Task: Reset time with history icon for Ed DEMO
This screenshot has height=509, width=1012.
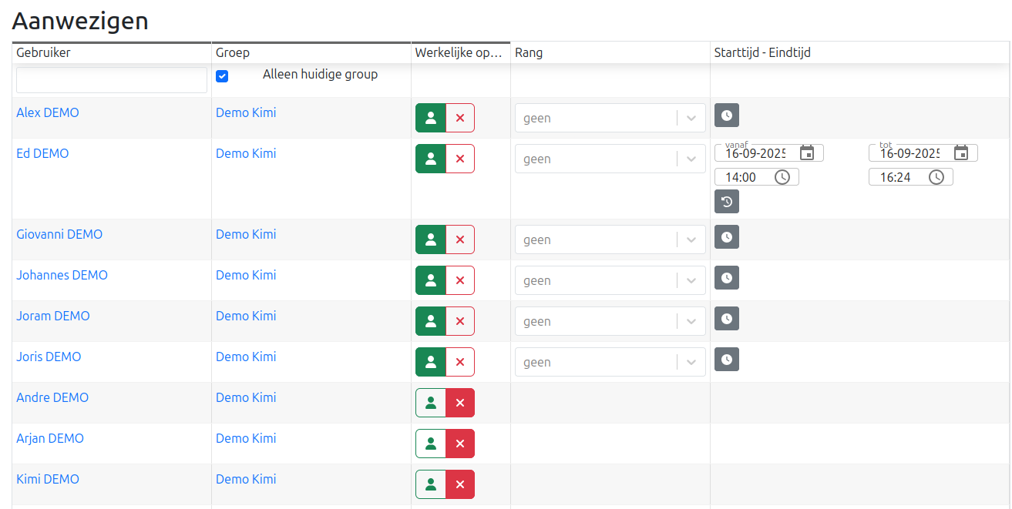Action: (x=726, y=202)
